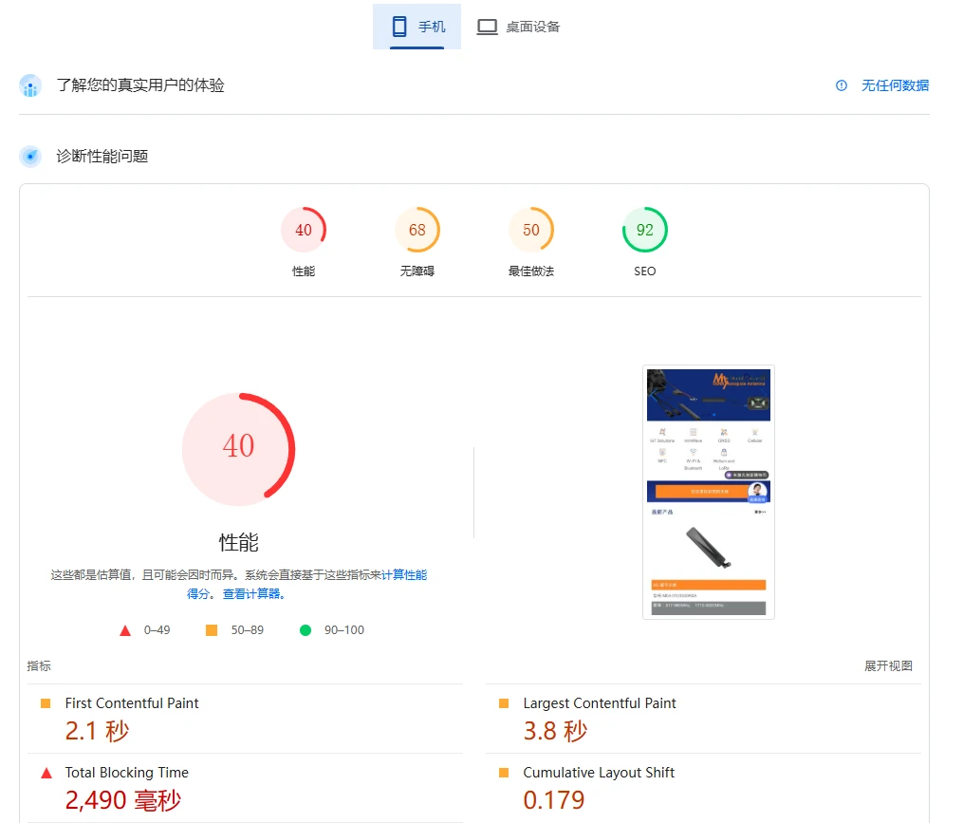Image resolution: width=963 pixels, height=823 pixels.
Task: Select the 性能 score gauge of 40
Action: 304,230
